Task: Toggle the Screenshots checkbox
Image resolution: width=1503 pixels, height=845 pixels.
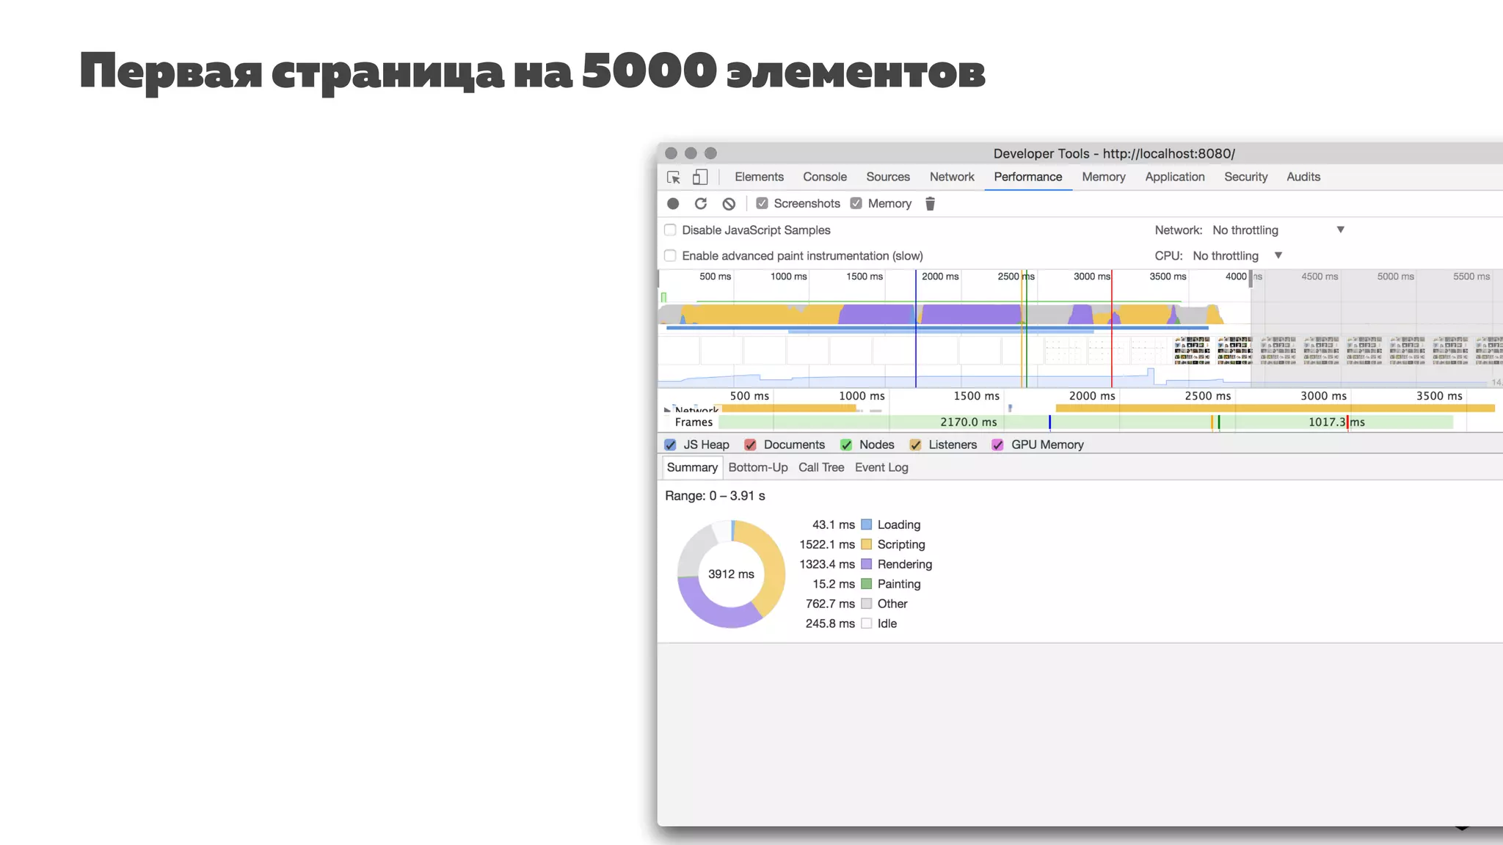Action: (763, 203)
